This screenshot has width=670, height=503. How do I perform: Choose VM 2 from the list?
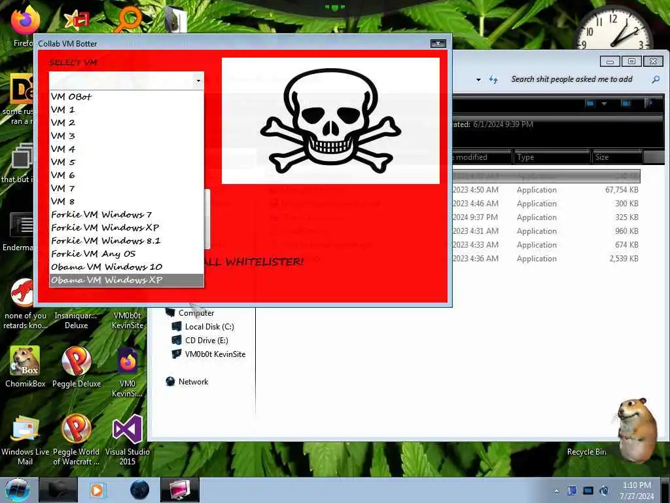pyautogui.click(x=126, y=122)
